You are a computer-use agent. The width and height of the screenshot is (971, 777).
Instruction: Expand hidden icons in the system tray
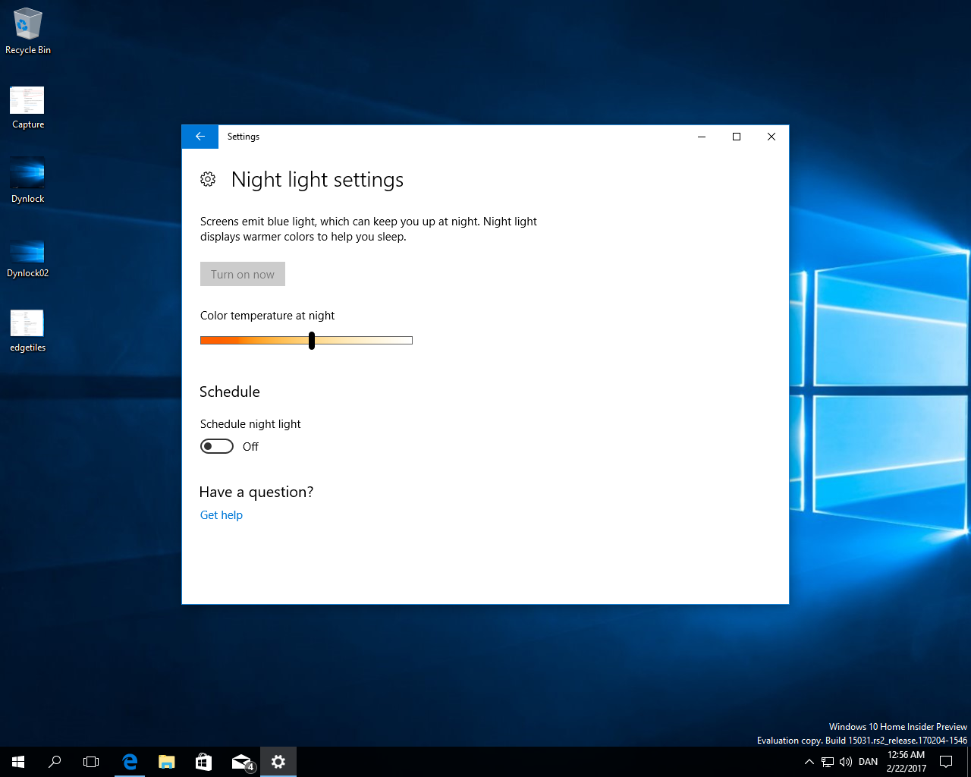click(809, 762)
